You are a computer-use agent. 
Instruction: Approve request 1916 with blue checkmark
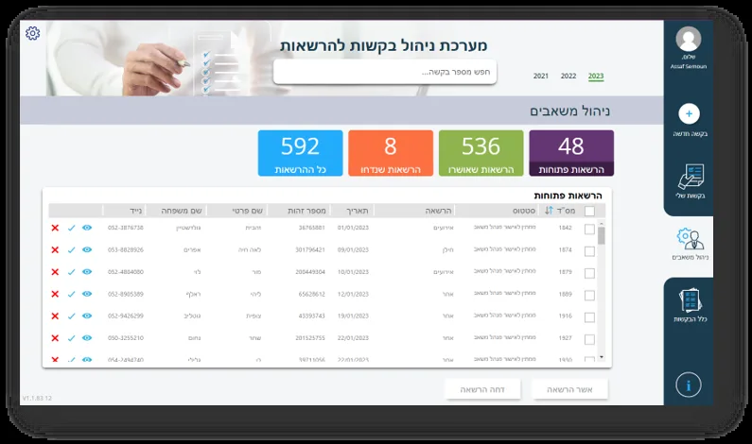click(72, 316)
